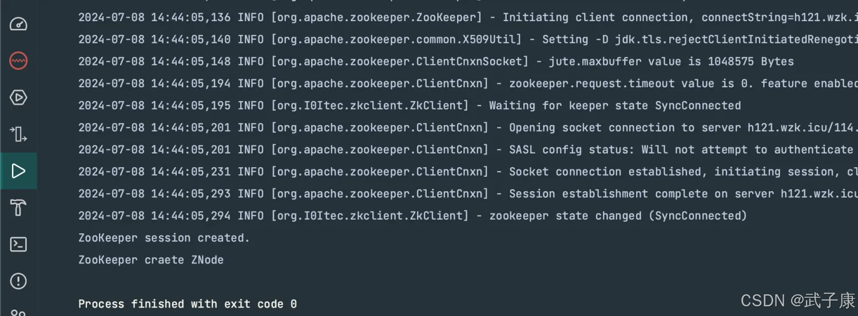Open the Profiler speedometer tool window
Screen dimensions: 858x316
[18, 25]
